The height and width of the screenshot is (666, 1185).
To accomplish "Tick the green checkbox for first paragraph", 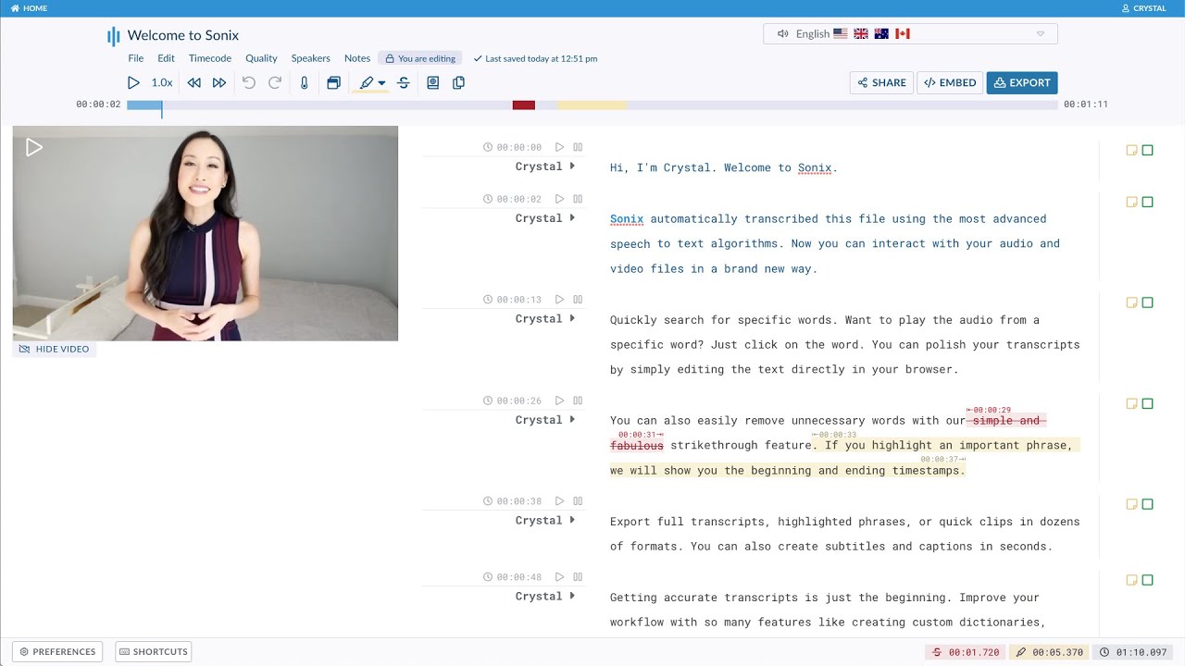I will click(1147, 150).
